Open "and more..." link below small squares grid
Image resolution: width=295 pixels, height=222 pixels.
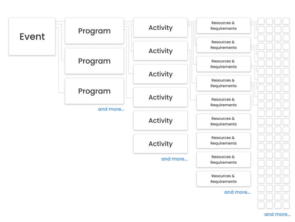point(277,214)
